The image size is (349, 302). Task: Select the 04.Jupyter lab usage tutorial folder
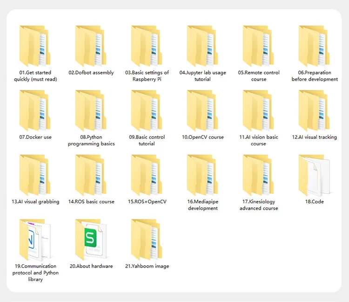(x=202, y=46)
